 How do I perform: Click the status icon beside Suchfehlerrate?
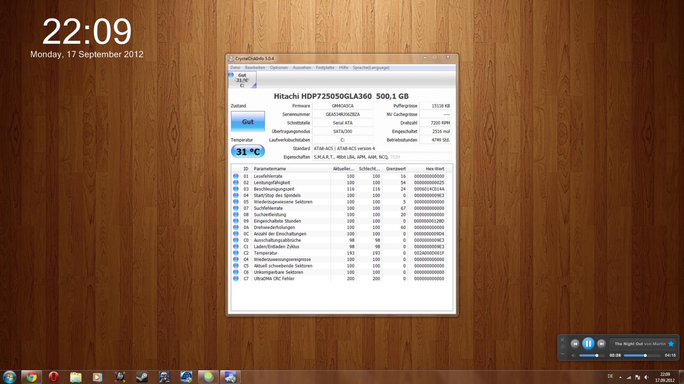point(236,208)
